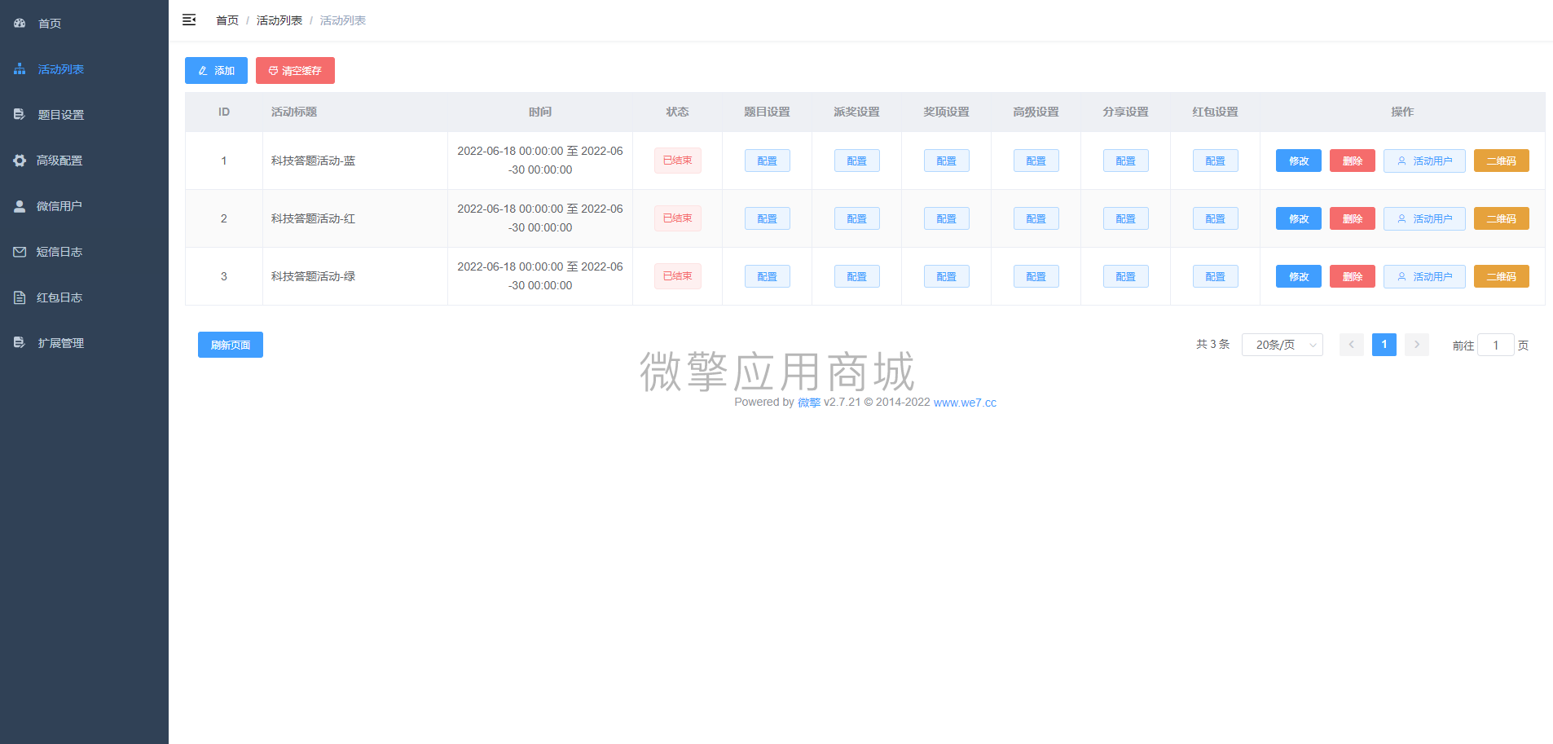Click the 刷新页面 button
This screenshot has width=1553, height=744.
[x=231, y=345]
